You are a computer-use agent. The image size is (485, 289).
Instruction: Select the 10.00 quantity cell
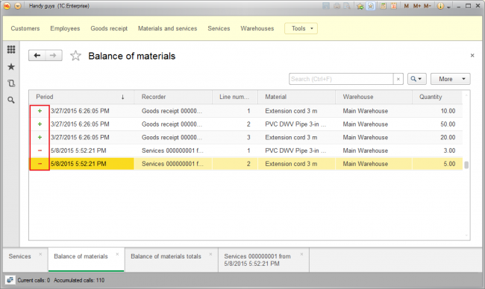437,111
